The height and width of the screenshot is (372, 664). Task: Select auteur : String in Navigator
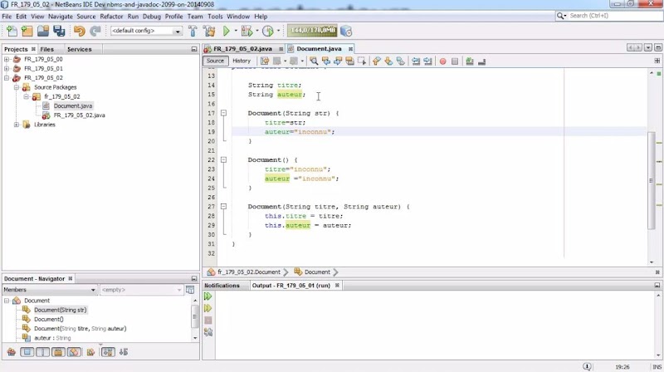click(52, 338)
